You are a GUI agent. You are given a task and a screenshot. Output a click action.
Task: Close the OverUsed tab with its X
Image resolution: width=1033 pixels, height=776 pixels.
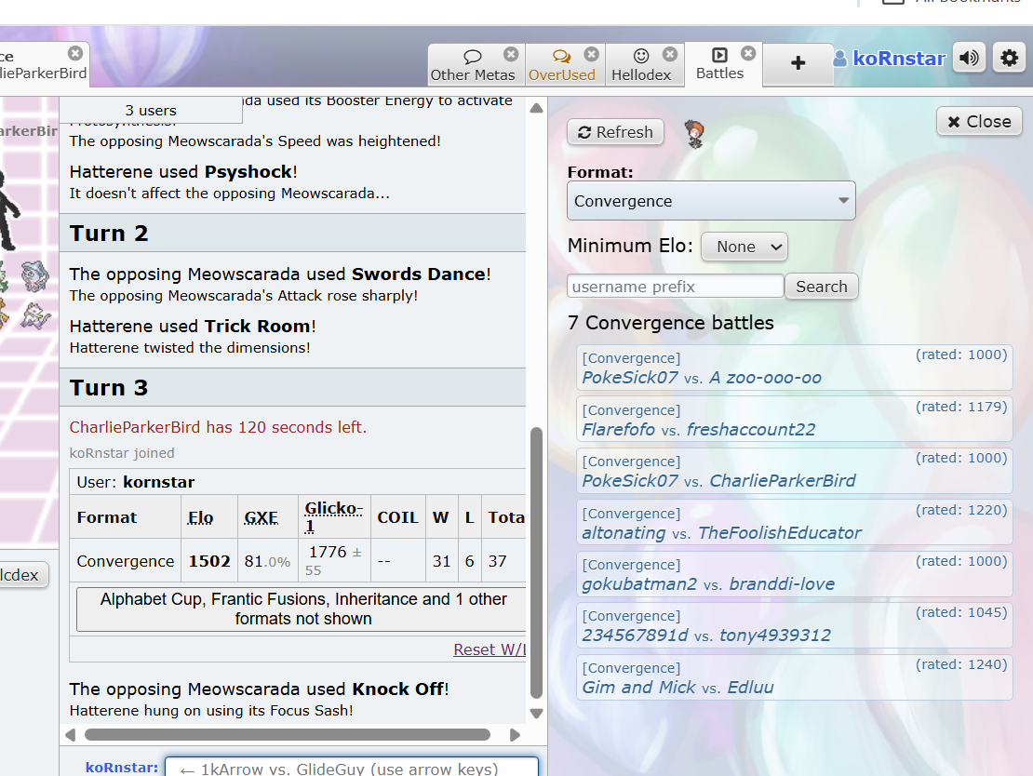point(591,54)
